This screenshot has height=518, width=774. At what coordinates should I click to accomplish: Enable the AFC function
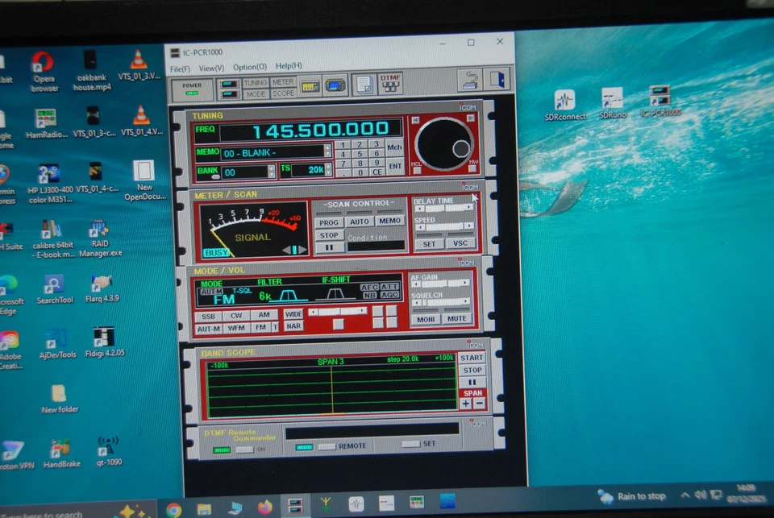click(371, 288)
